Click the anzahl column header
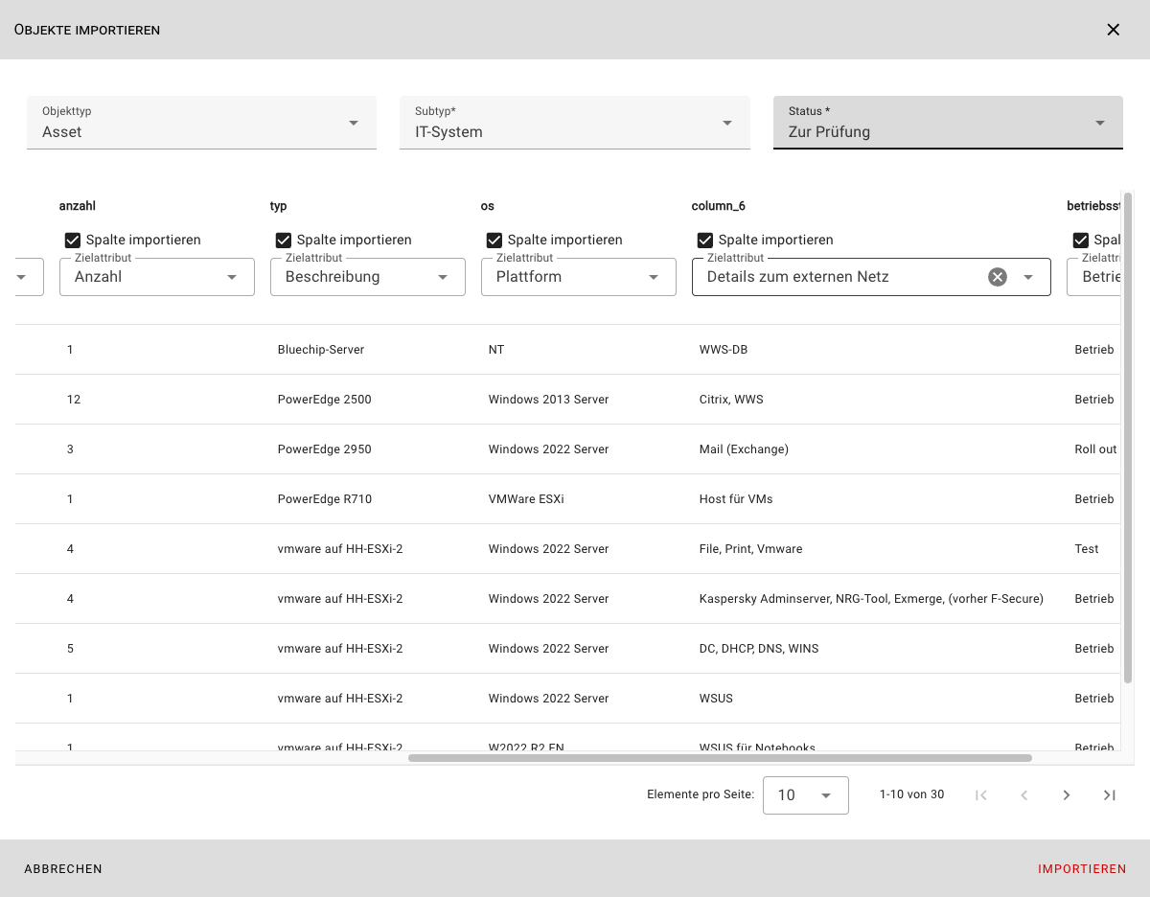The width and height of the screenshot is (1150, 897). pyautogui.click(x=78, y=206)
